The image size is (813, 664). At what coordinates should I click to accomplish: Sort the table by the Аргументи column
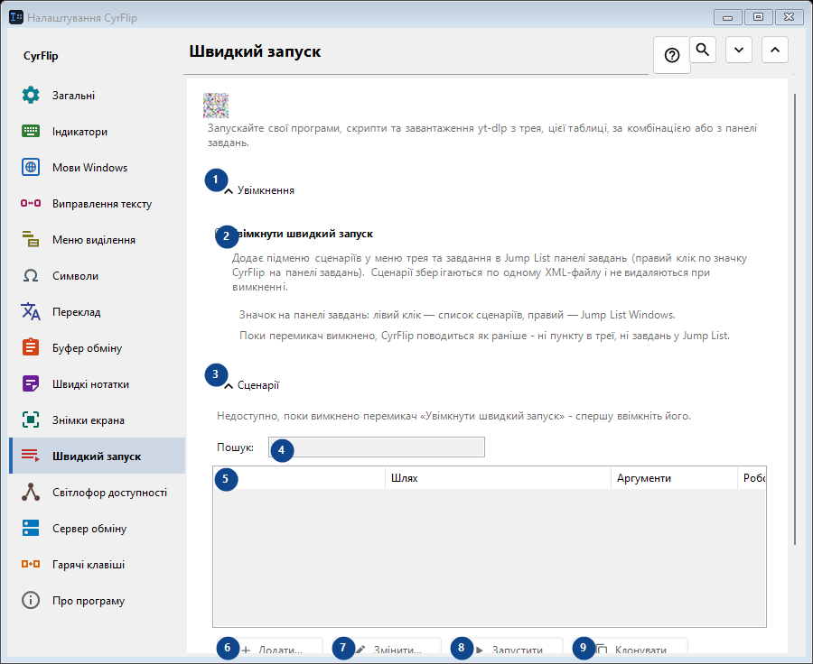[674, 478]
